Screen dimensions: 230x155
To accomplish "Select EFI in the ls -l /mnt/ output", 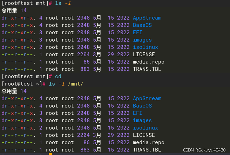I will click(137, 113).
